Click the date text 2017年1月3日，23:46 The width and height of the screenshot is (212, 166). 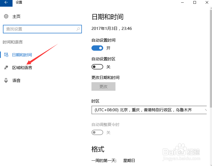(x=111, y=29)
